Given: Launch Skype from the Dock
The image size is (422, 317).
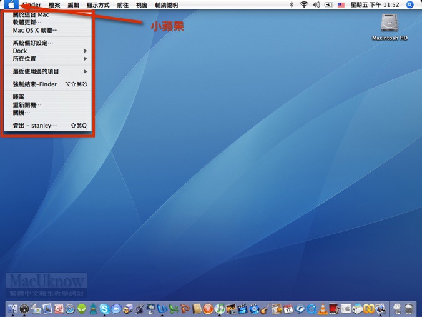Looking at the screenshot, I should 104,309.
